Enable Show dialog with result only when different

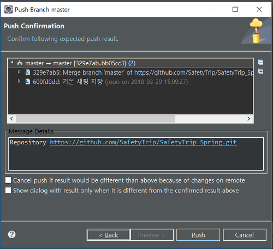[x=8, y=190]
